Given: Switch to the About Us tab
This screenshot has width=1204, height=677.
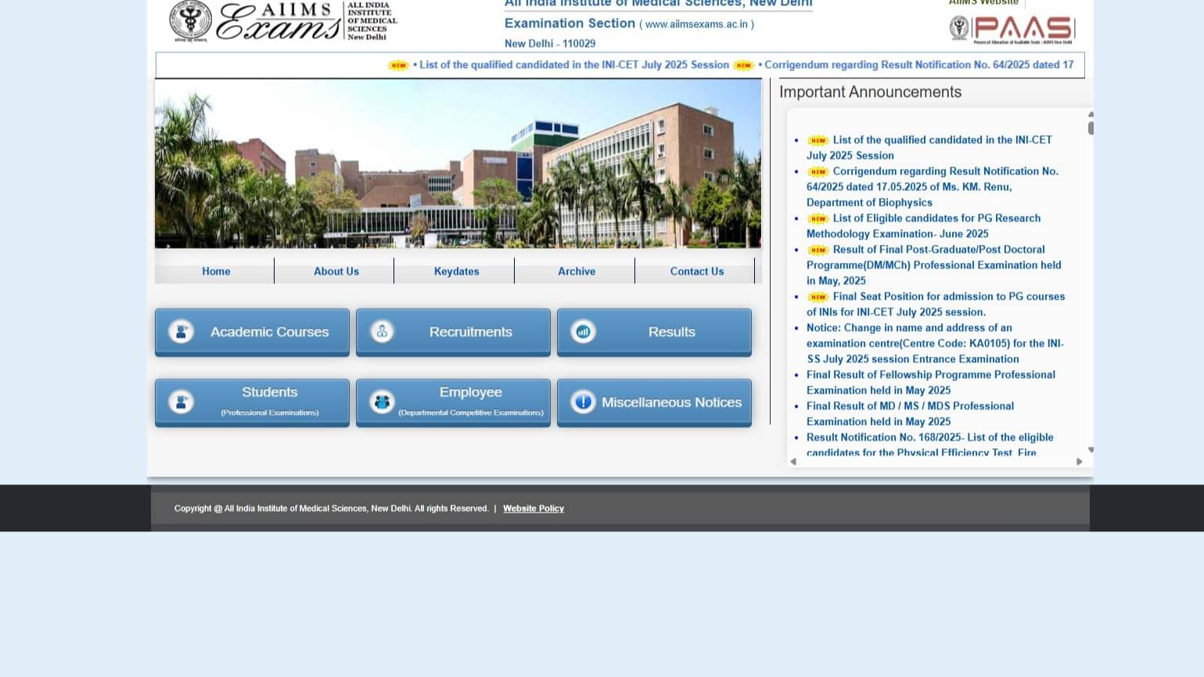Looking at the screenshot, I should pos(336,271).
